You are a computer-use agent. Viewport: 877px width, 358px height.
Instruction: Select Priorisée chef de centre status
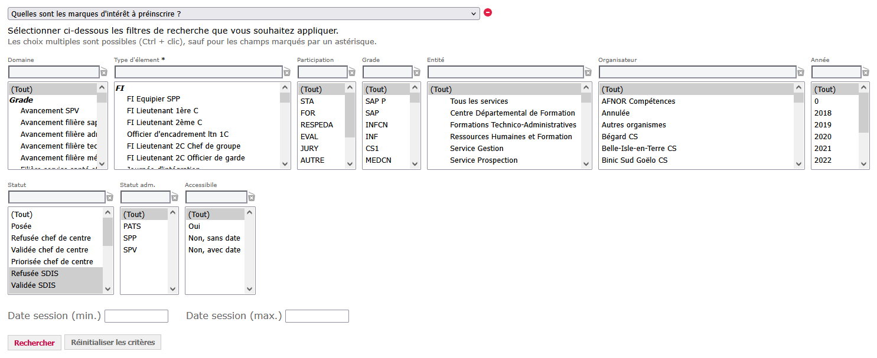[56, 262]
